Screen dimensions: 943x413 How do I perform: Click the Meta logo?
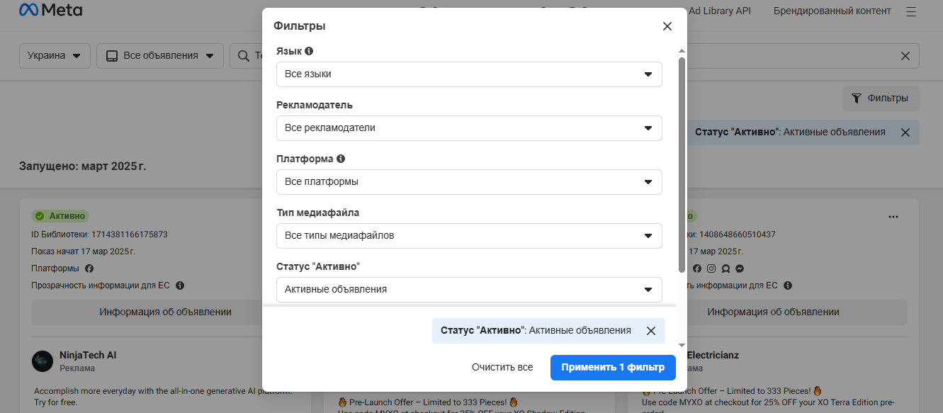[x=50, y=11]
